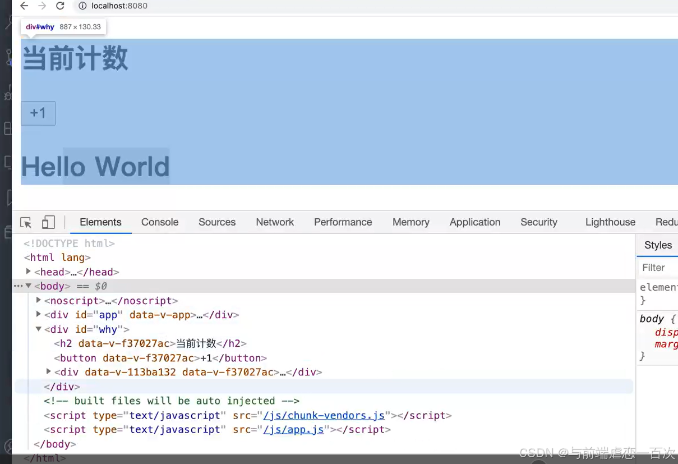Click the Filter styles input
Image resolution: width=678 pixels, height=464 pixels.
click(659, 268)
